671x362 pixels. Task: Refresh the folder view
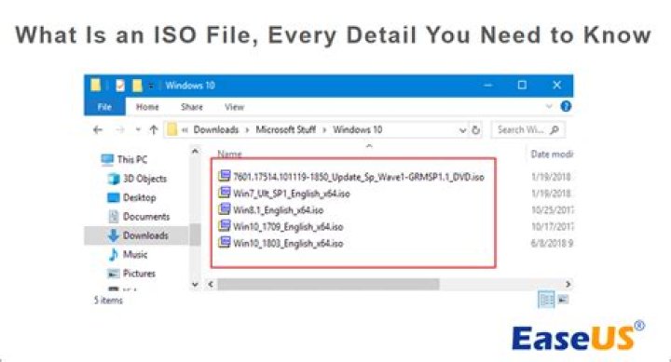pyautogui.click(x=475, y=130)
